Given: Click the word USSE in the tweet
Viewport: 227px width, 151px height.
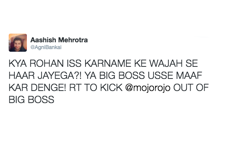Looking at the screenshot, I should click(160, 75).
